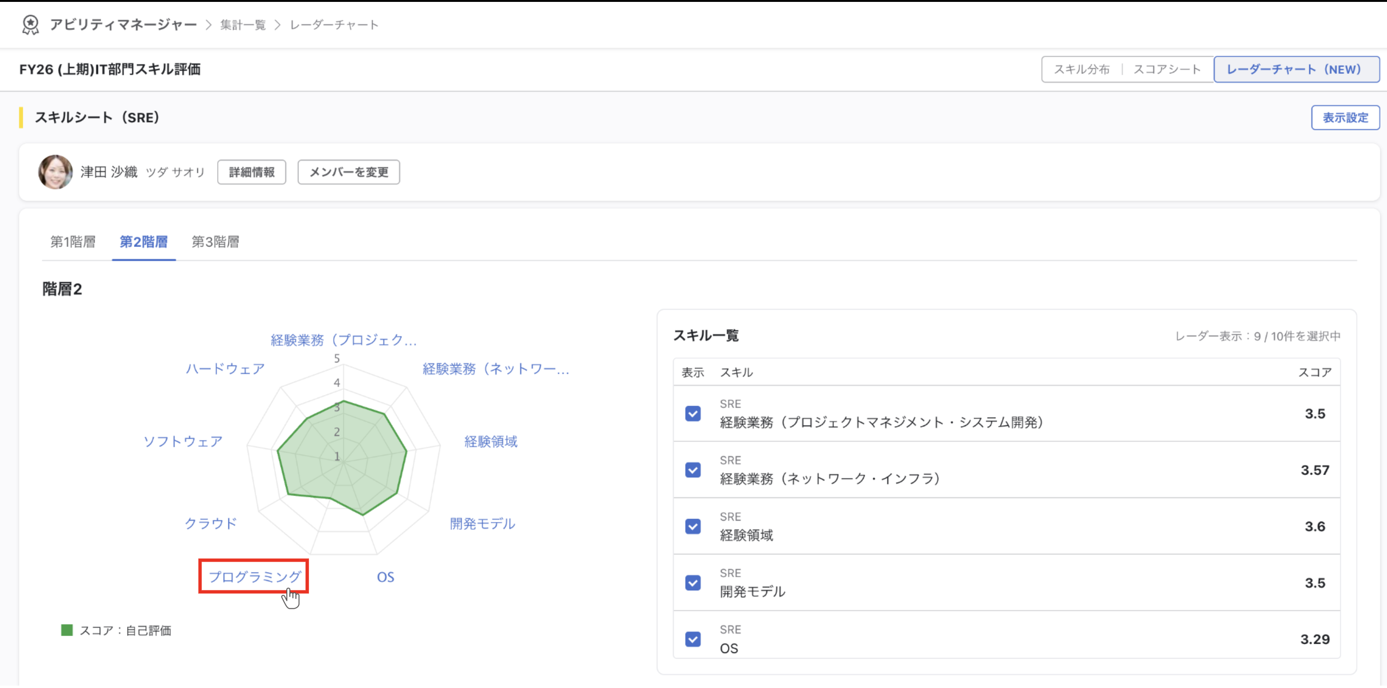This screenshot has height=688, width=1387.
Task: Click 経験業務（ネットワー… radar axis label
Action: [495, 369]
